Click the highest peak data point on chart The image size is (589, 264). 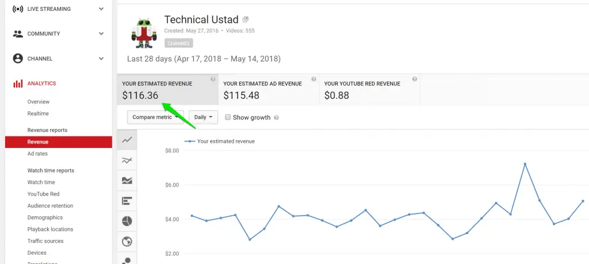[x=525, y=164]
